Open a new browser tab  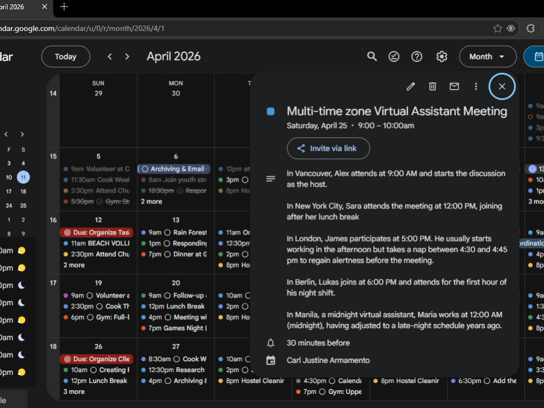(x=64, y=7)
